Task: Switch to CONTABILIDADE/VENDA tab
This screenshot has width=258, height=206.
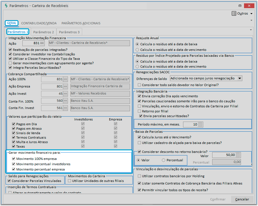Action: (39, 23)
